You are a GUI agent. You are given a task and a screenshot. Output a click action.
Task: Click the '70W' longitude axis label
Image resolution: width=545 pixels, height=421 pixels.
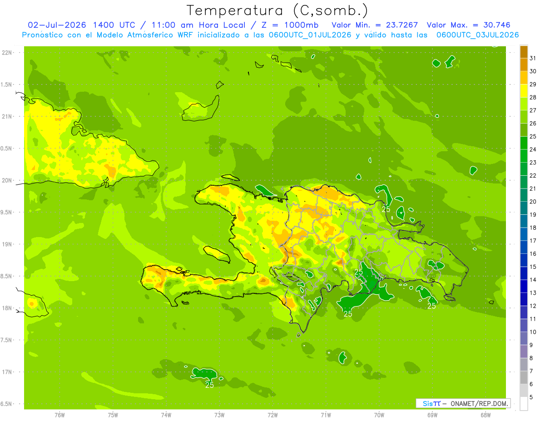point(379,415)
